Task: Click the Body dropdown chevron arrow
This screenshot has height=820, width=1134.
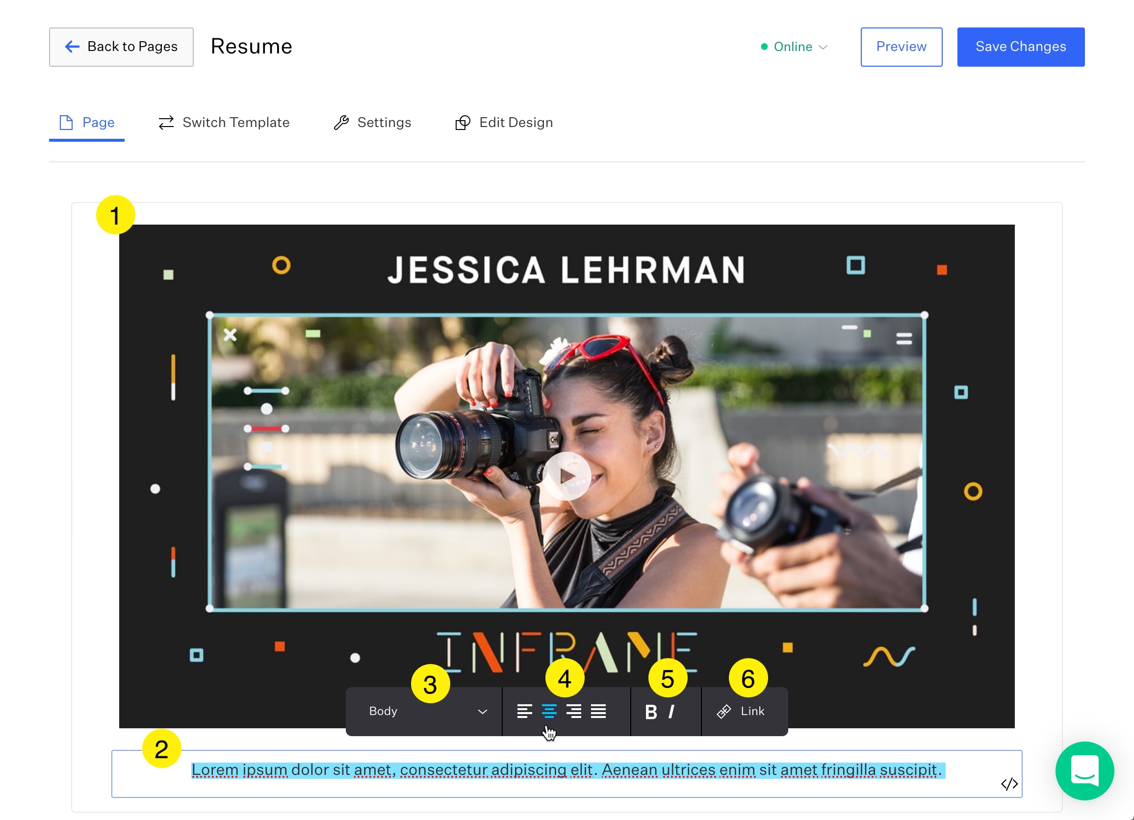Action: click(482, 712)
